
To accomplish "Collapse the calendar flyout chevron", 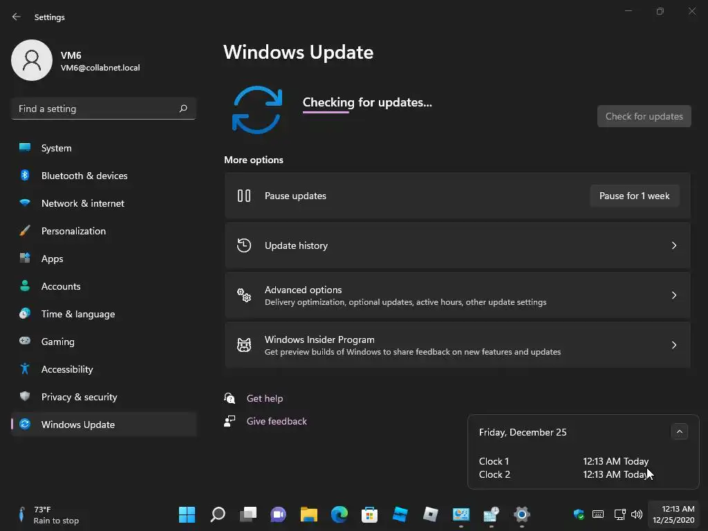I will [679, 431].
